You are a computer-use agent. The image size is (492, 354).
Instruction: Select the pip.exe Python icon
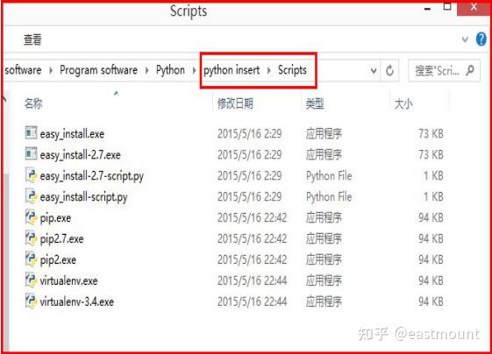(31, 217)
